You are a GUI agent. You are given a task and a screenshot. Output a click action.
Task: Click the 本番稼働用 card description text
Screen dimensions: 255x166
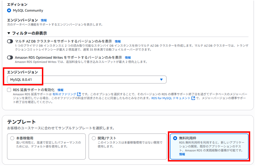48,145
